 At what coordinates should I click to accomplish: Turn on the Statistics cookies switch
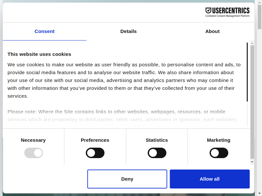157,153
